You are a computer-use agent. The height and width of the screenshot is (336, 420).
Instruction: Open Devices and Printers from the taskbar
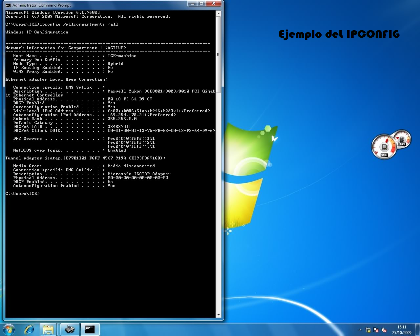point(70,329)
